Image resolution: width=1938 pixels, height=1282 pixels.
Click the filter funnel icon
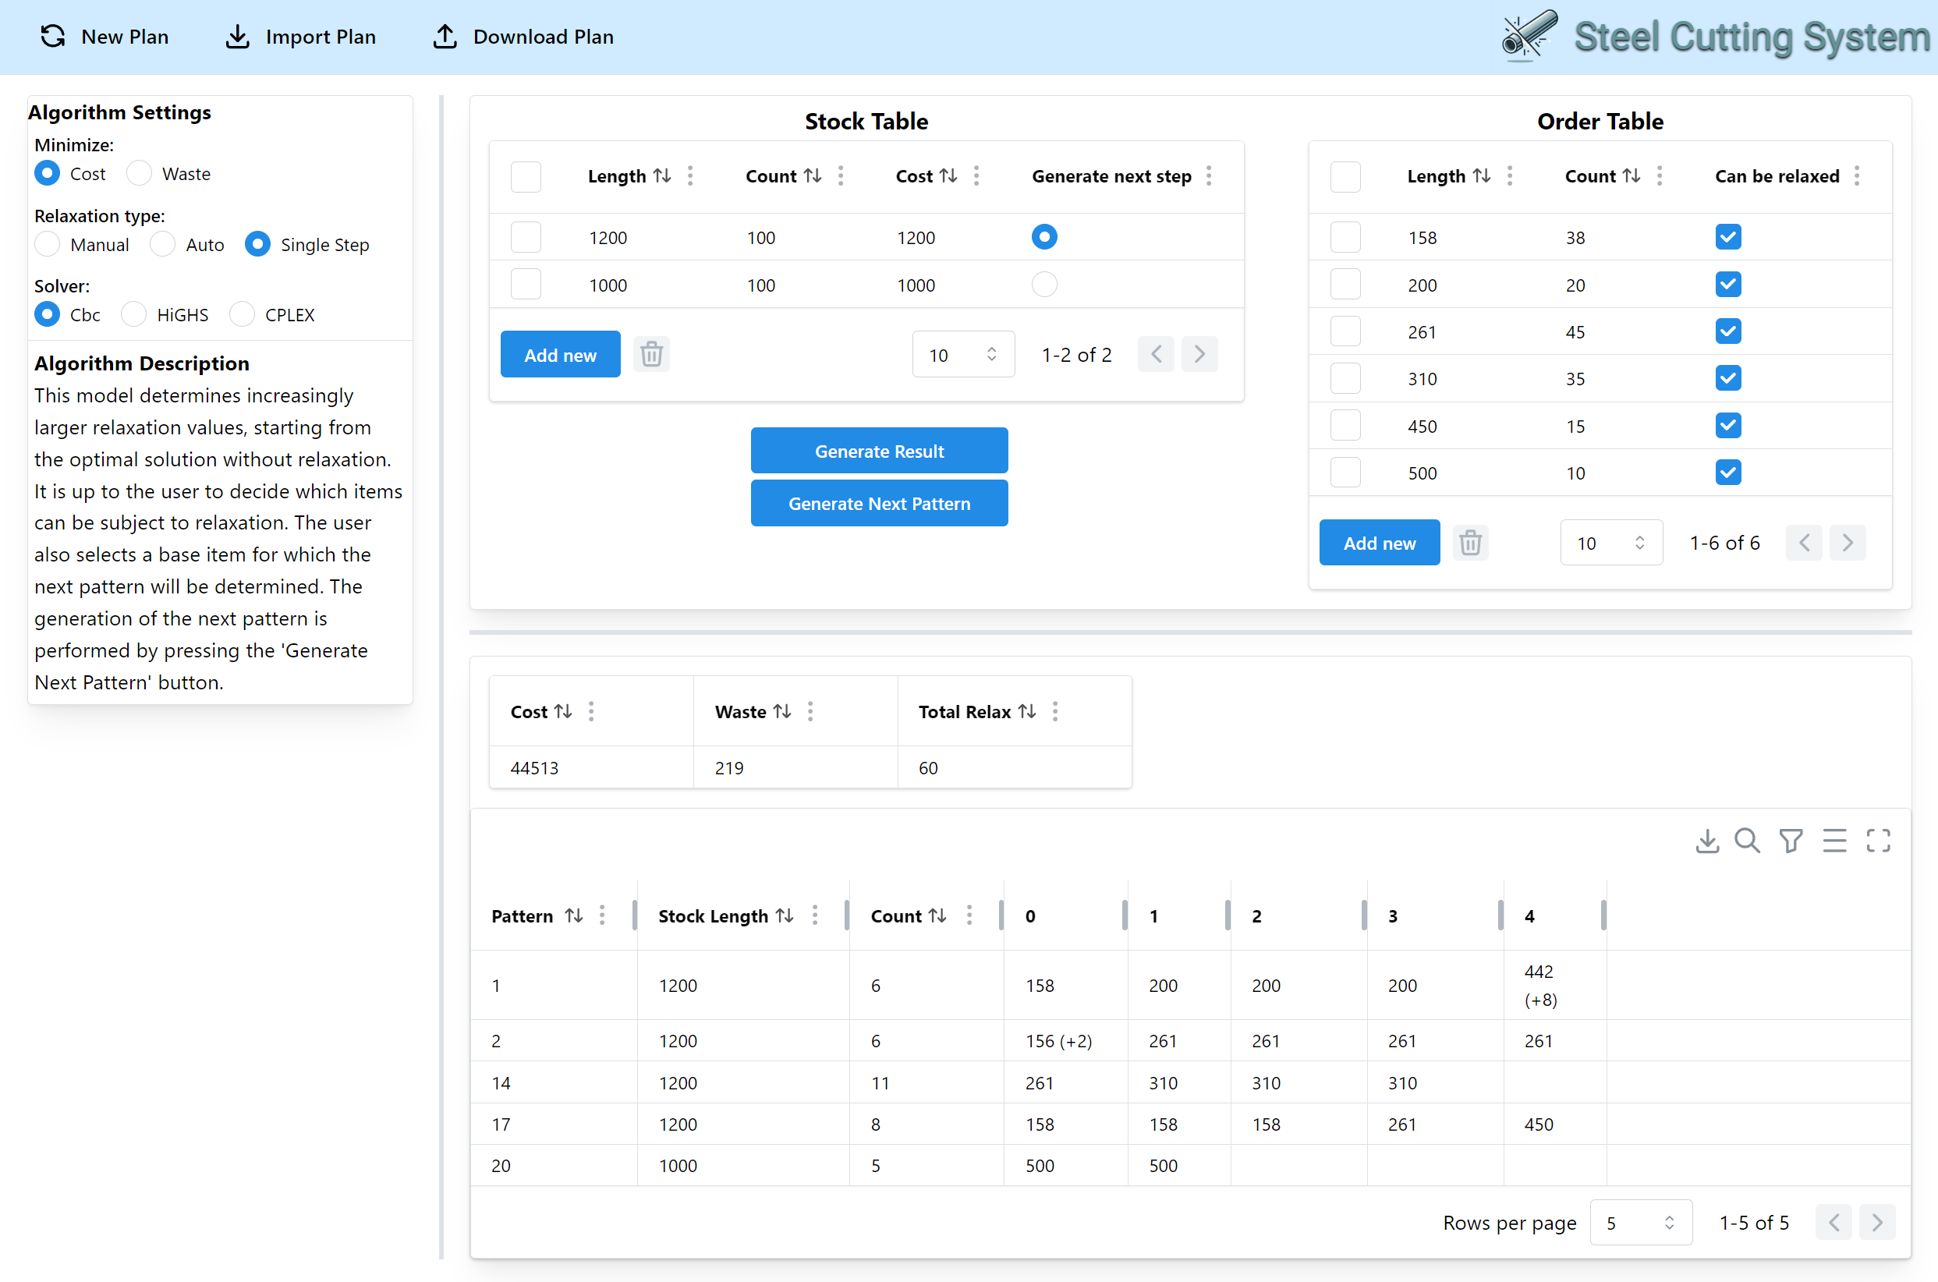1790,841
